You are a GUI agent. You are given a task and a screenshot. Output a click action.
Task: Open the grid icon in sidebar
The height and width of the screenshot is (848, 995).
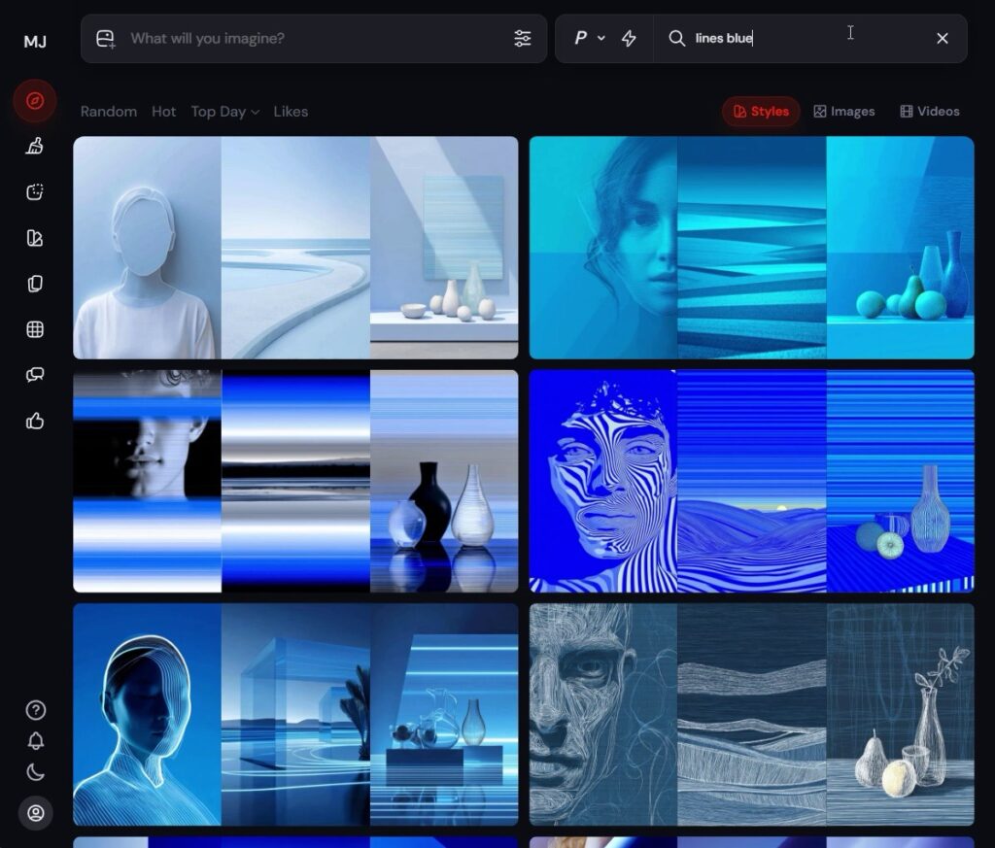(x=35, y=329)
